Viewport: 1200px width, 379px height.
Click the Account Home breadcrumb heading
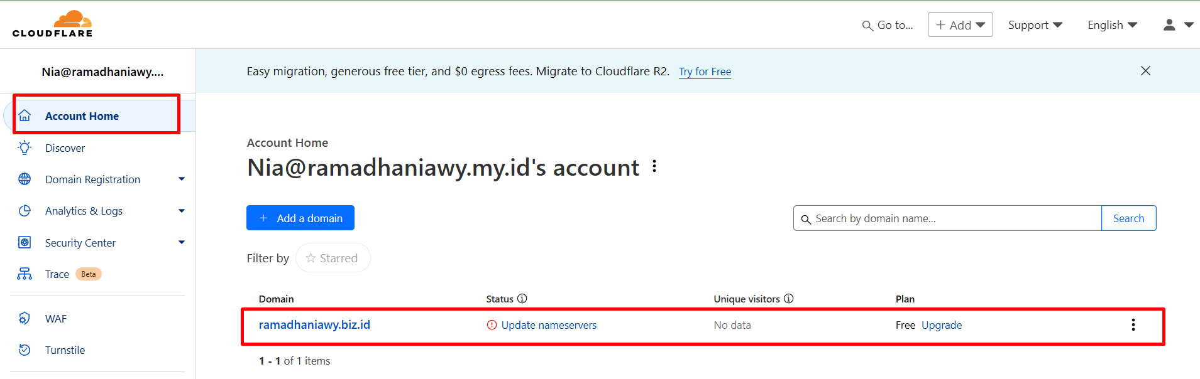(x=287, y=143)
